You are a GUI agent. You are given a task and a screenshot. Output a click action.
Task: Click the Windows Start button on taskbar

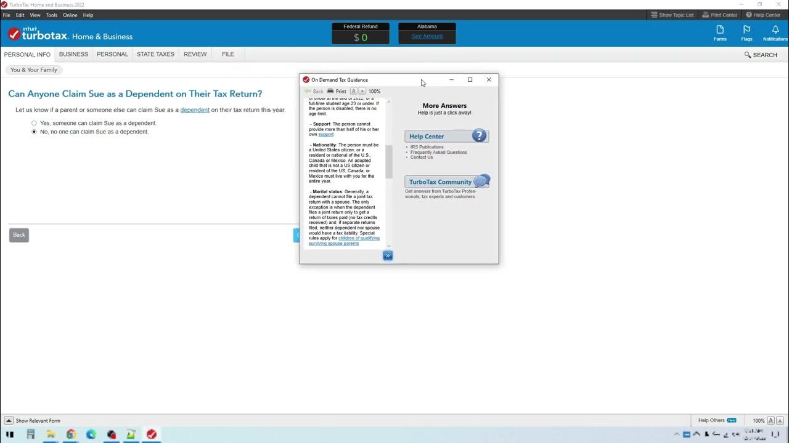(10, 434)
